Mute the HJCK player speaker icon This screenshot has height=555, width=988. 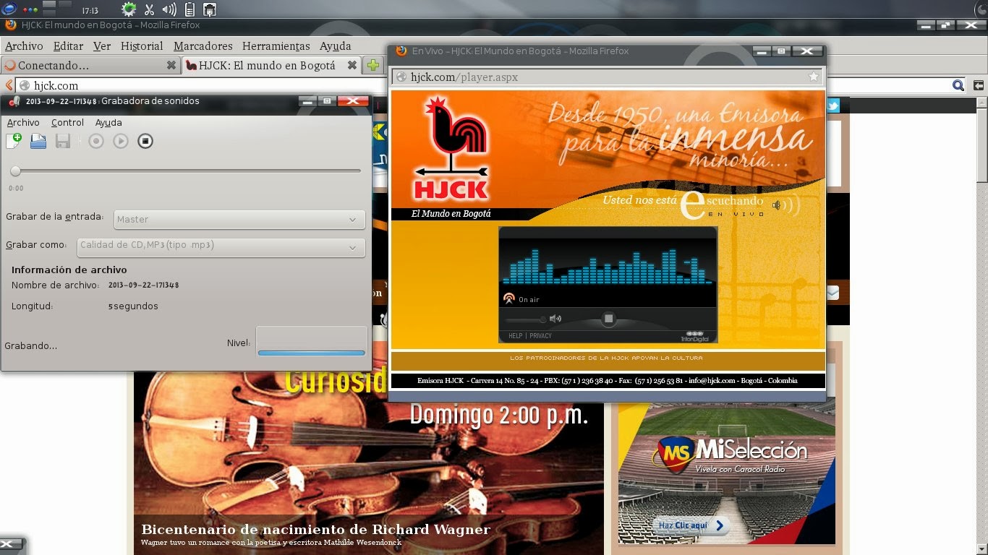555,319
